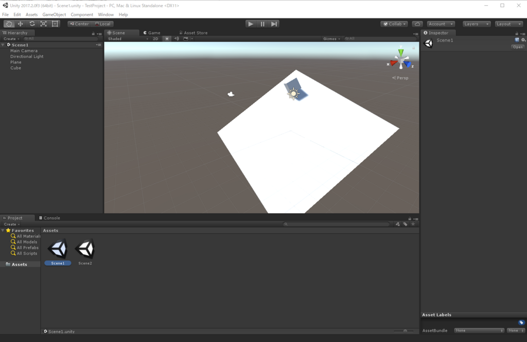Select the Scene1 asset thumbnail

point(58,249)
